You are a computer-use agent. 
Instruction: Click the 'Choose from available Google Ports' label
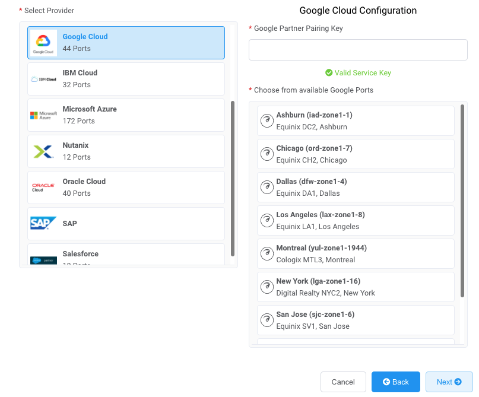314,90
